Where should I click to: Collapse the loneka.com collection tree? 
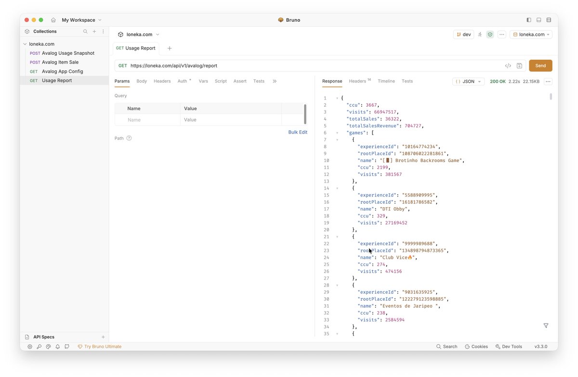pyautogui.click(x=25, y=44)
